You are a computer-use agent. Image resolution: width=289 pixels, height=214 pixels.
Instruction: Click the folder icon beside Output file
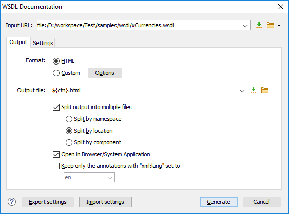click(x=265, y=90)
